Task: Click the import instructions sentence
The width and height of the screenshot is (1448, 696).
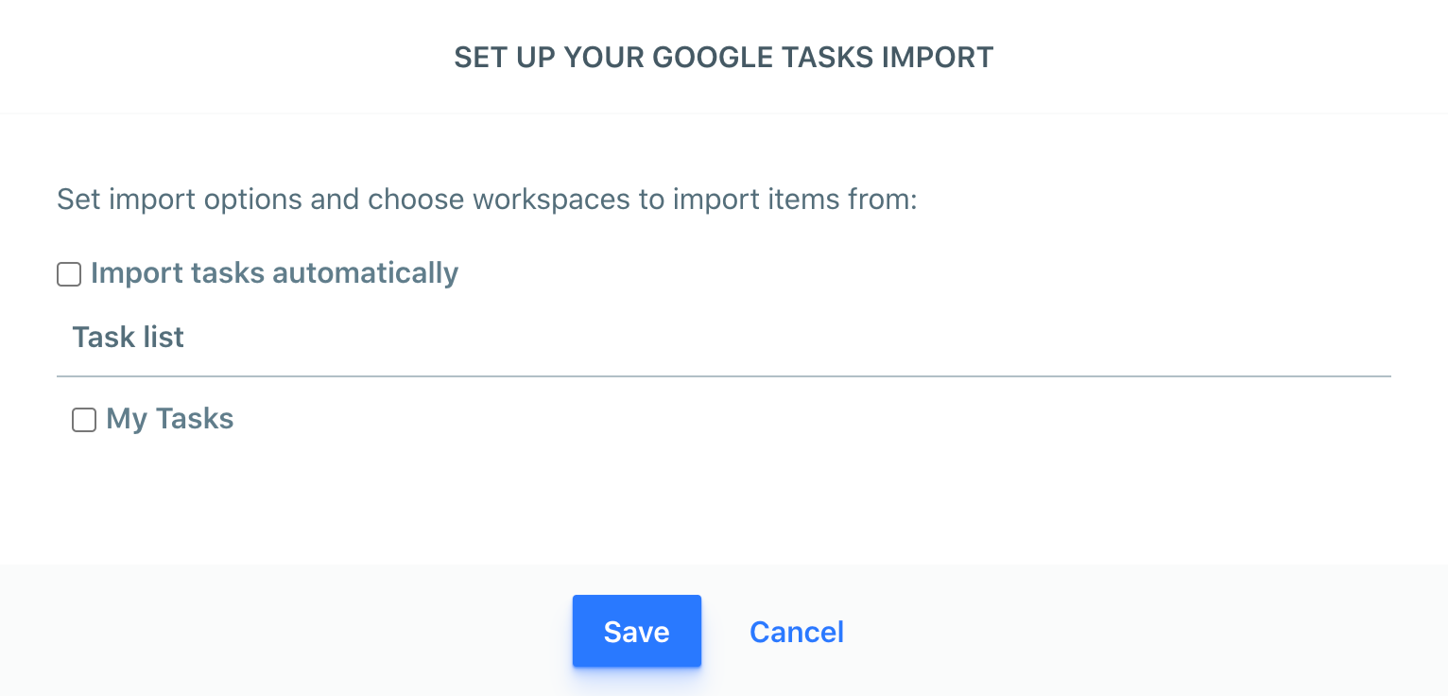Action: click(485, 200)
